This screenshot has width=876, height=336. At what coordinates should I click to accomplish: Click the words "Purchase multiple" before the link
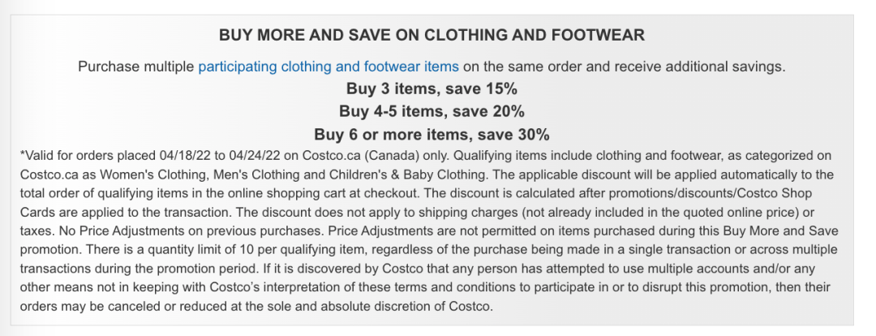[x=136, y=67]
